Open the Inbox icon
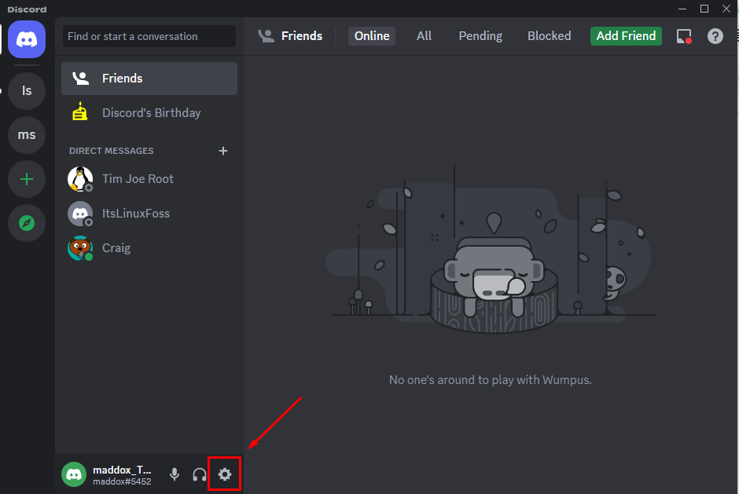Screen dimensions: 739x494 684,36
